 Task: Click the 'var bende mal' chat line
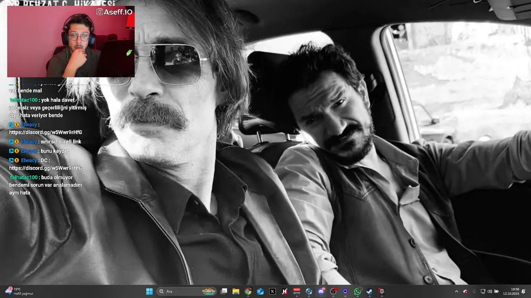pyautogui.click(x=26, y=91)
